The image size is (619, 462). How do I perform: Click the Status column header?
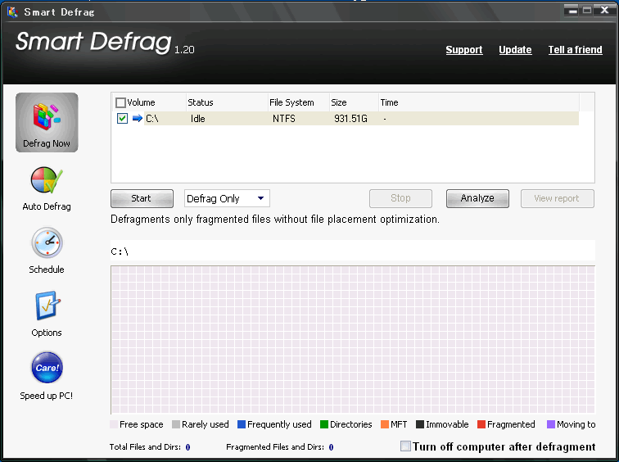point(227,102)
